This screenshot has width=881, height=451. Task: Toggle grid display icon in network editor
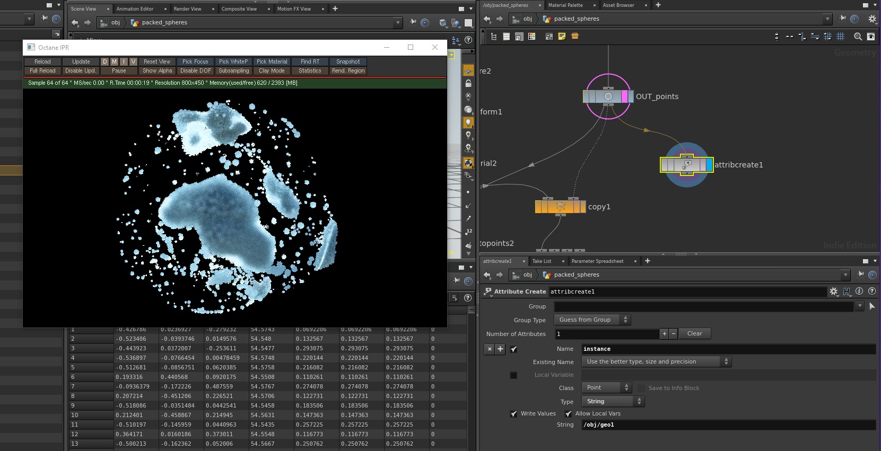(x=840, y=37)
